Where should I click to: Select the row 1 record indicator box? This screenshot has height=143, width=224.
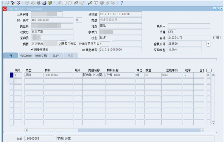click(12, 75)
